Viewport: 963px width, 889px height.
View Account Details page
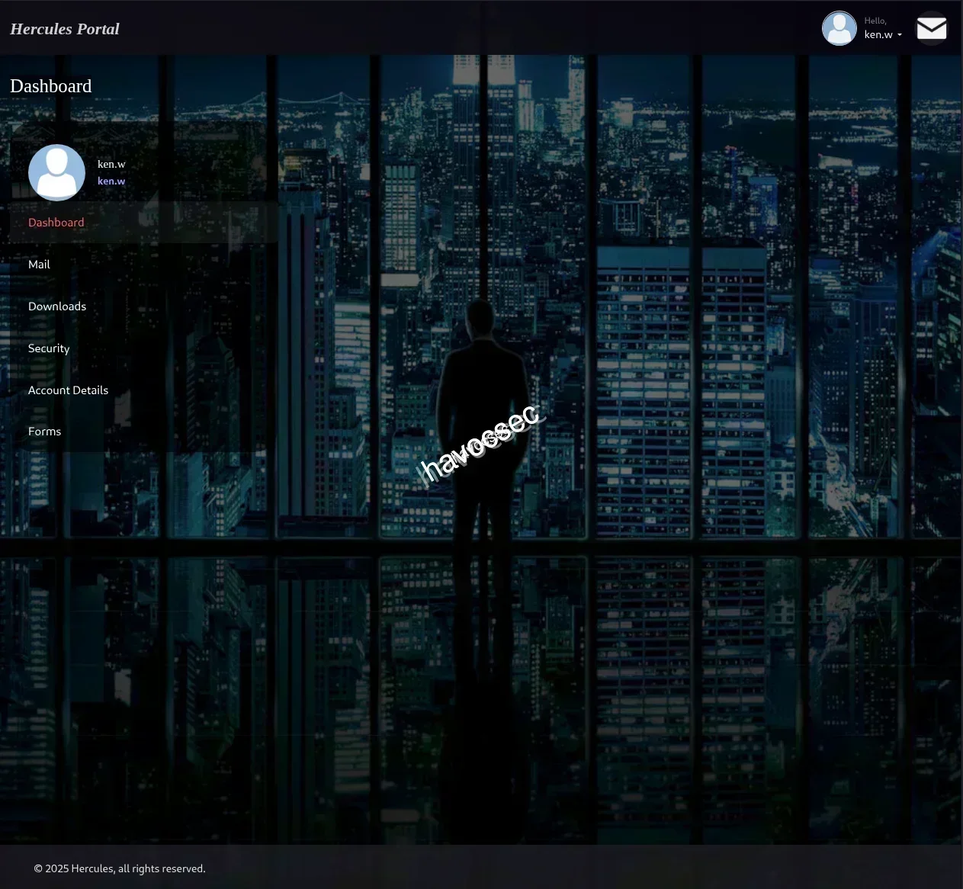pyautogui.click(x=68, y=390)
